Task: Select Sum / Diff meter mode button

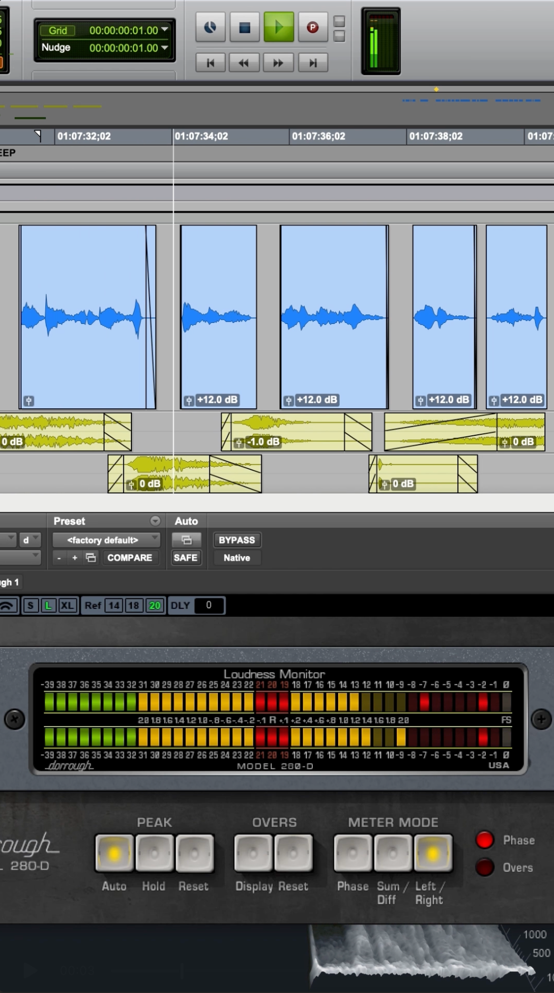Action: pyautogui.click(x=393, y=853)
